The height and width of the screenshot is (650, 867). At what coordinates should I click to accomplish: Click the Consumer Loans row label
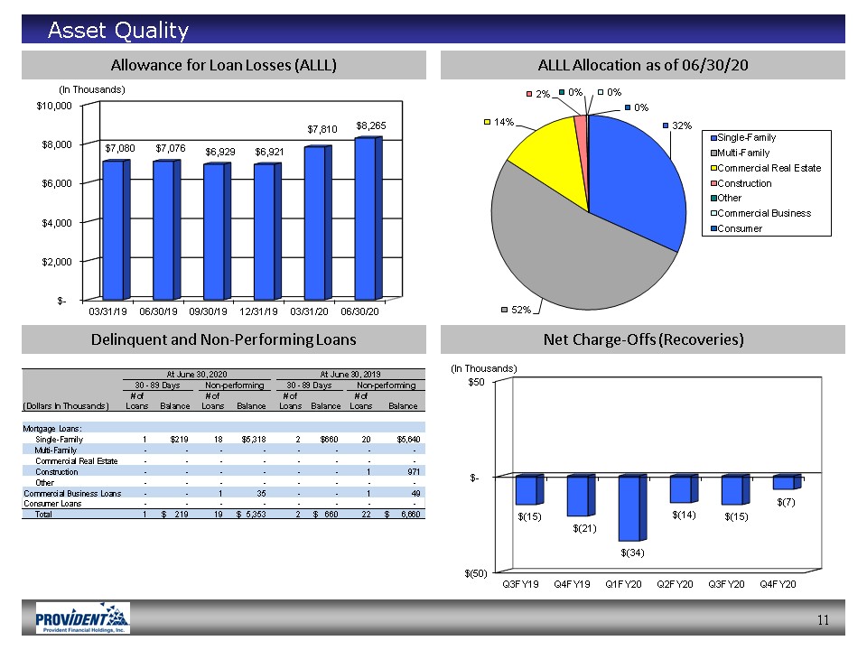click(52, 504)
